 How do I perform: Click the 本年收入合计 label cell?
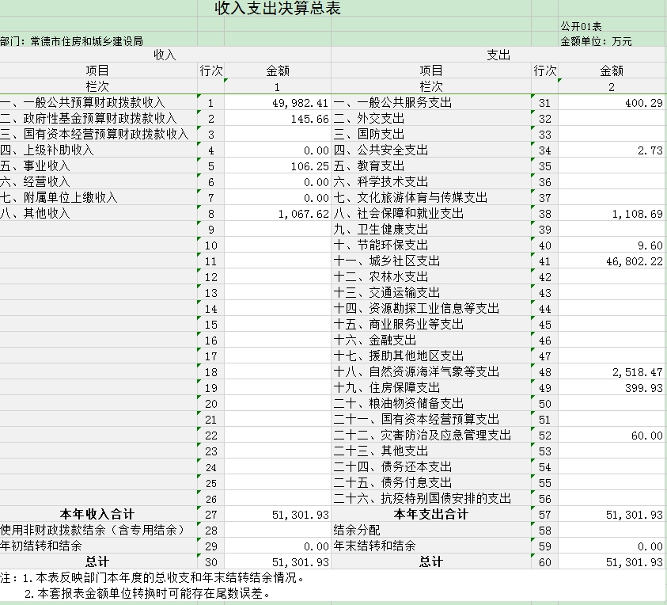point(98,515)
